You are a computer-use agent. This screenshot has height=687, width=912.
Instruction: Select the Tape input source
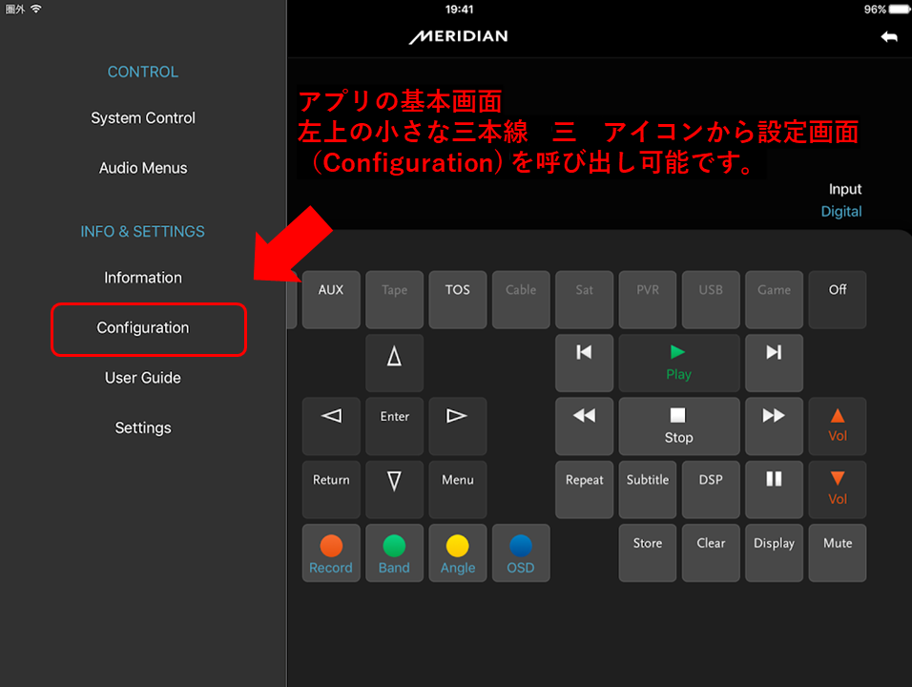pos(394,300)
